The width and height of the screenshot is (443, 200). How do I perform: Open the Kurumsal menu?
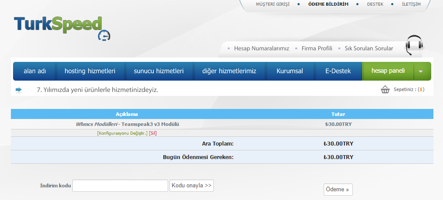(290, 71)
